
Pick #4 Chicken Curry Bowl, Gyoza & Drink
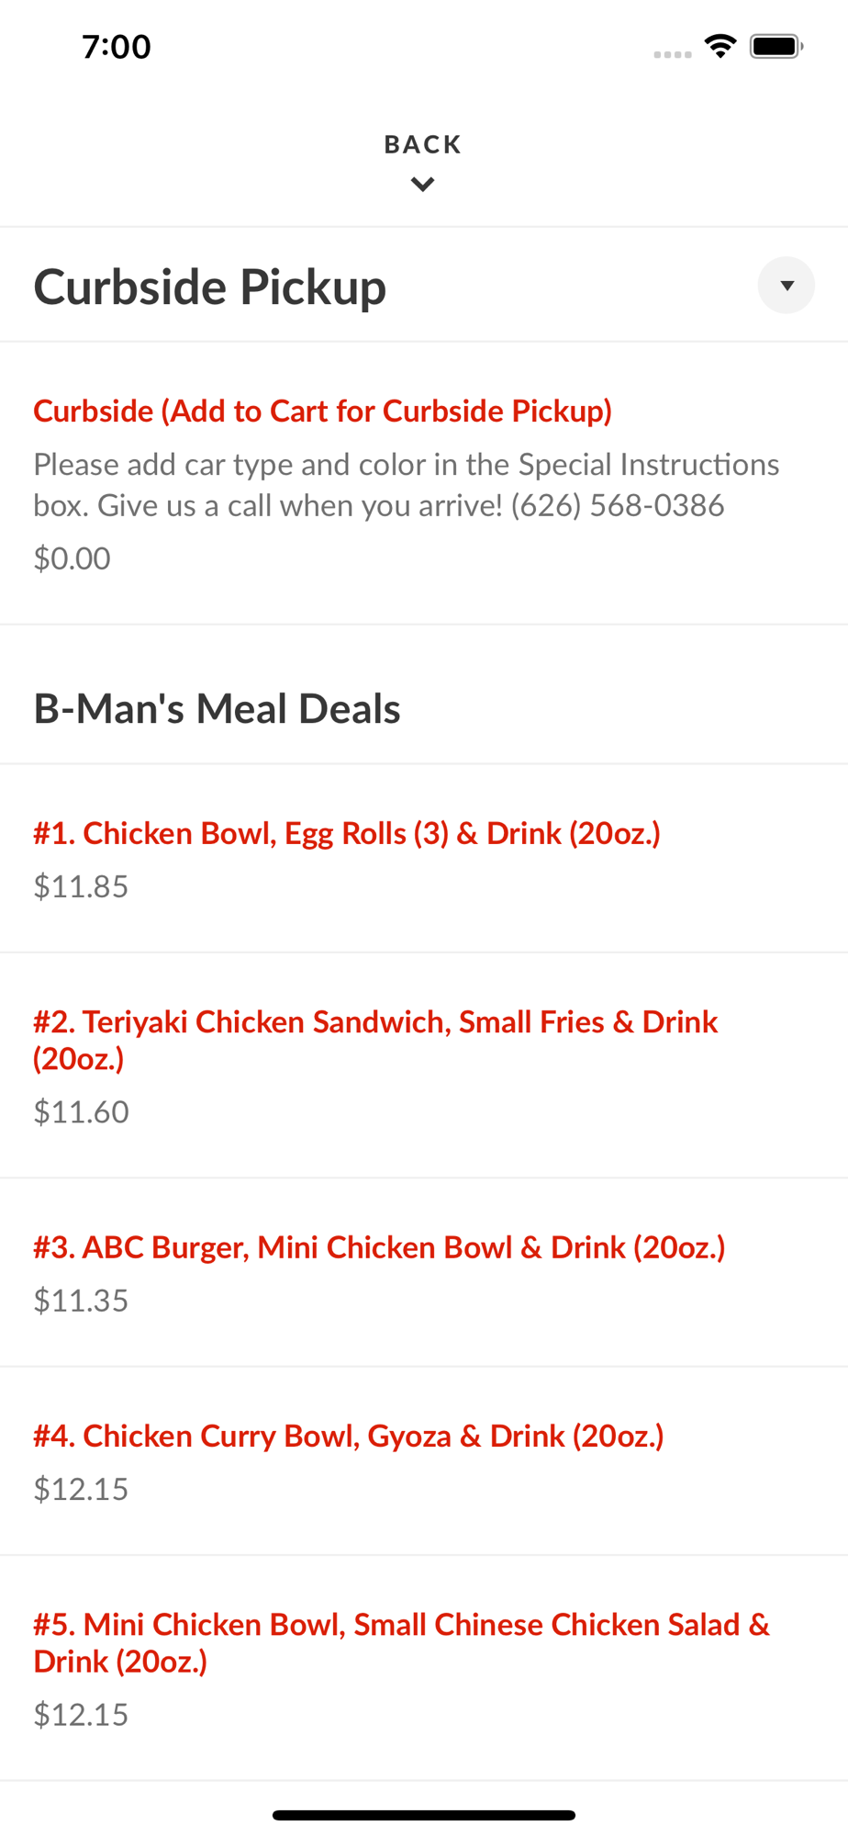(349, 1436)
